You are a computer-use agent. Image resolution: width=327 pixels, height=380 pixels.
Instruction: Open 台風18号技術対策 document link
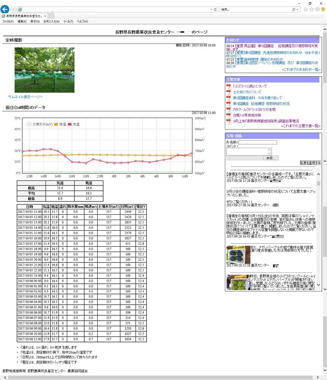click(247, 115)
